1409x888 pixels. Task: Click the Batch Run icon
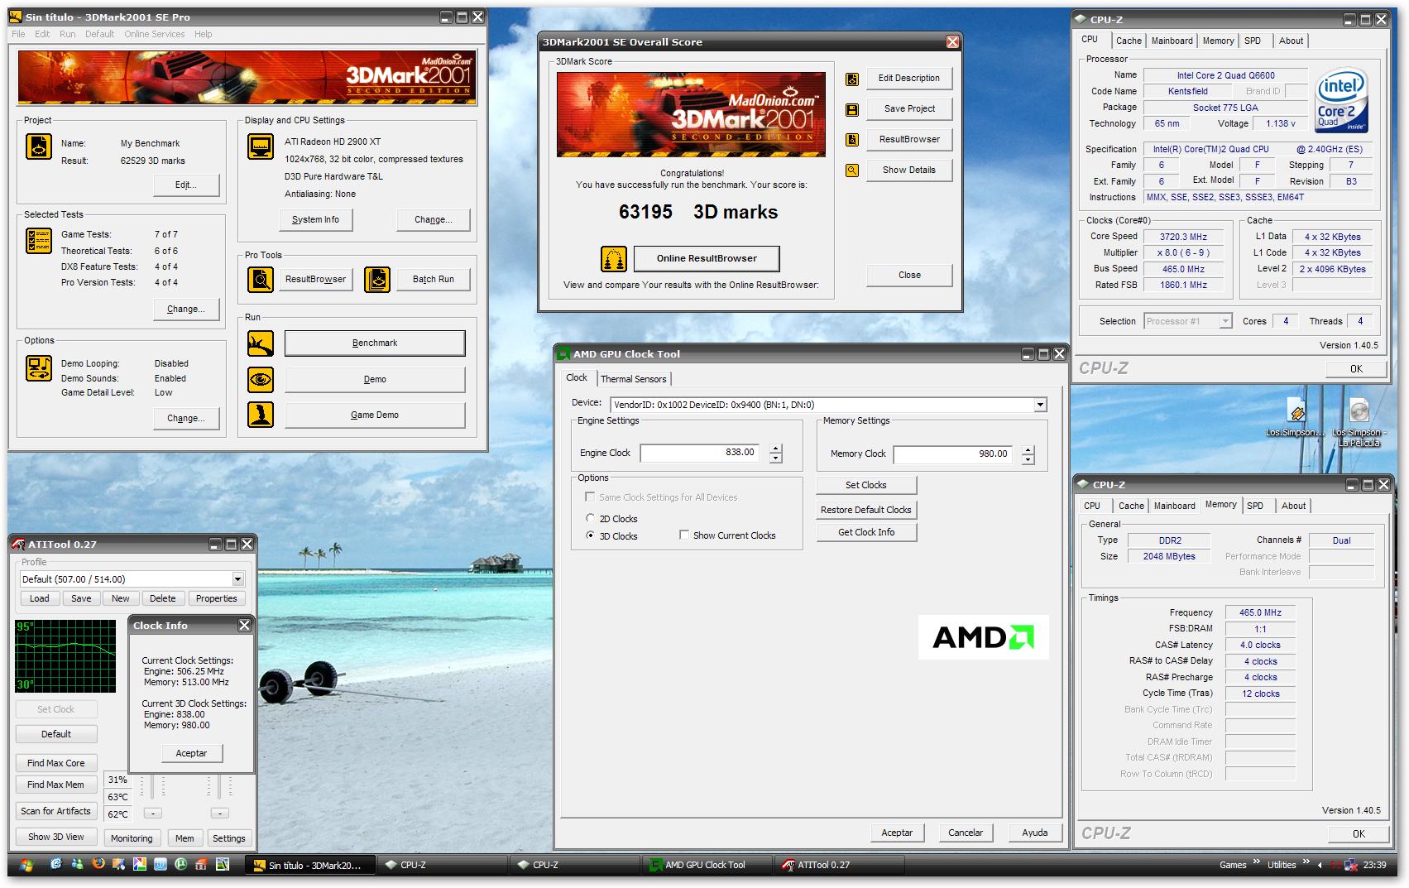coord(377,280)
